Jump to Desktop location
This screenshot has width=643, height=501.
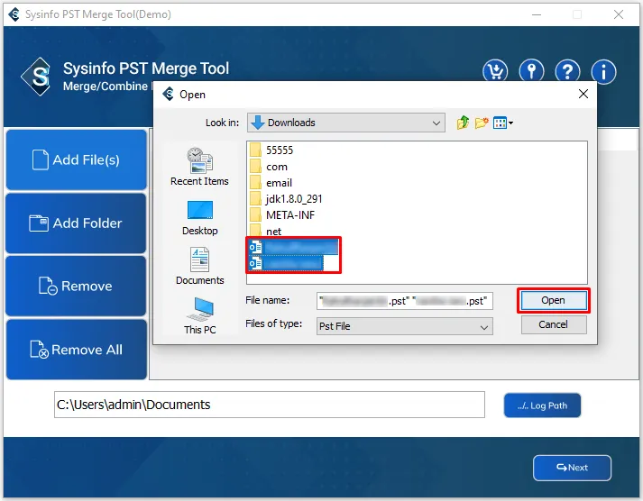click(x=199, y=217)
